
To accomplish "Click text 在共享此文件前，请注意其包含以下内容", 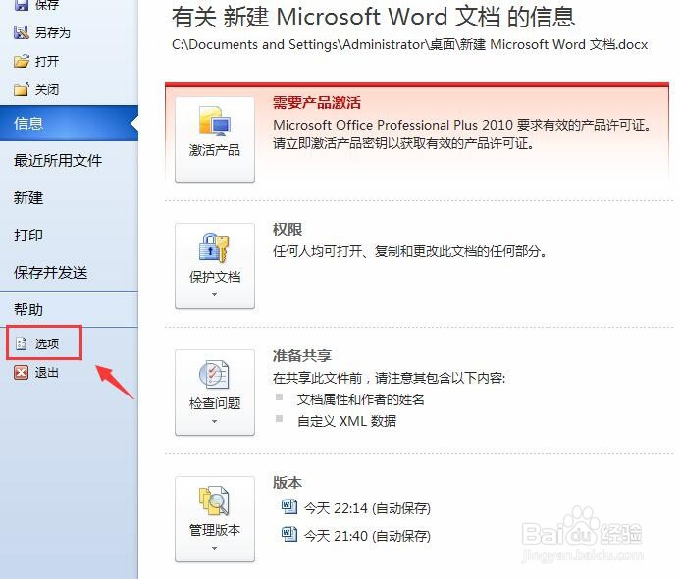I will pos(389,378).
